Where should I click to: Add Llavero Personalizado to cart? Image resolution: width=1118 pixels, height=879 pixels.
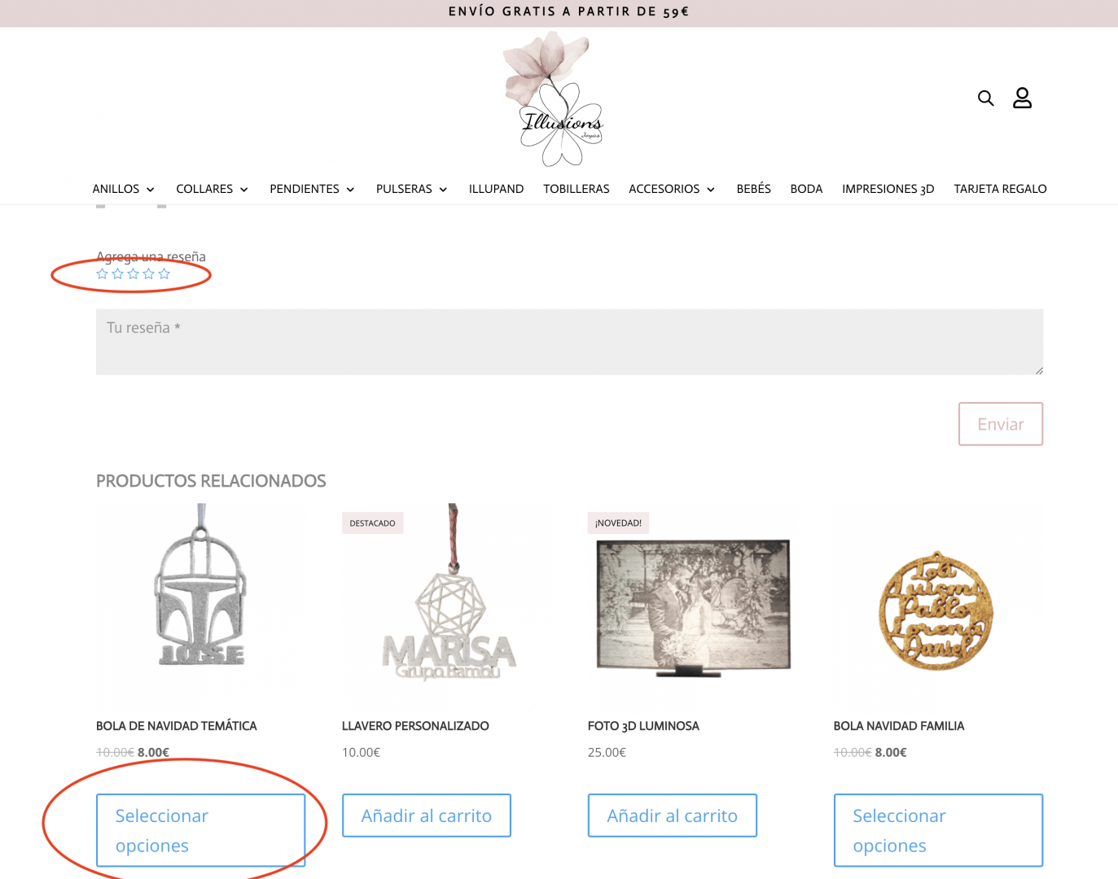tap(427, 816)
